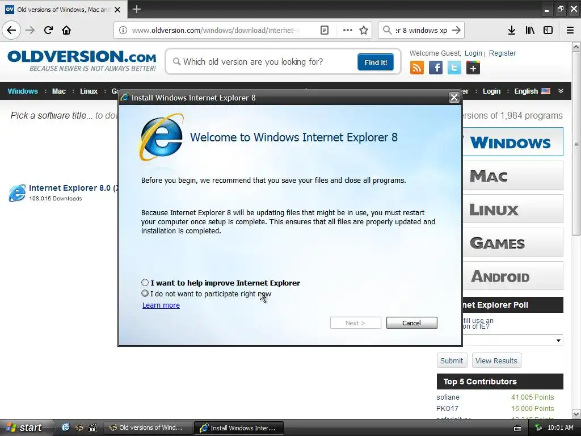Click the RSS feed icon on OldVersion
The width and height of the screenshot is (581, 436).
[417, 68]
